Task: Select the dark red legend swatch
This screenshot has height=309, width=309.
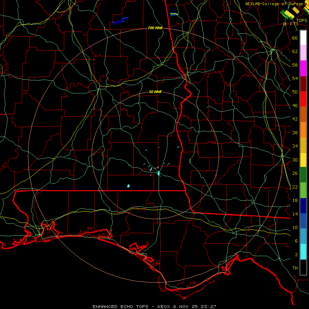Action: click(303, 84)
